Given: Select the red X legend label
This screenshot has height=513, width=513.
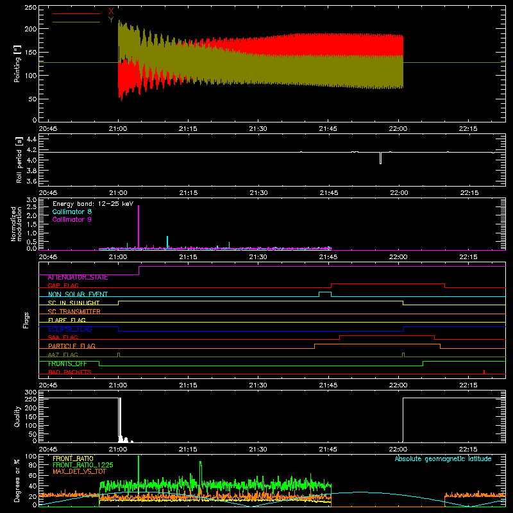Looking at the screenshot, I should point(111,12).
